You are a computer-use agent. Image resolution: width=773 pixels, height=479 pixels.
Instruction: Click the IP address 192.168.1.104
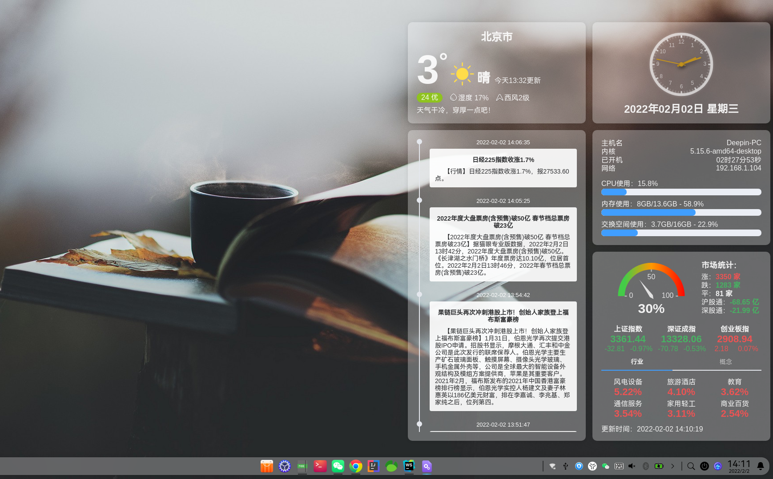coord(739,168)
